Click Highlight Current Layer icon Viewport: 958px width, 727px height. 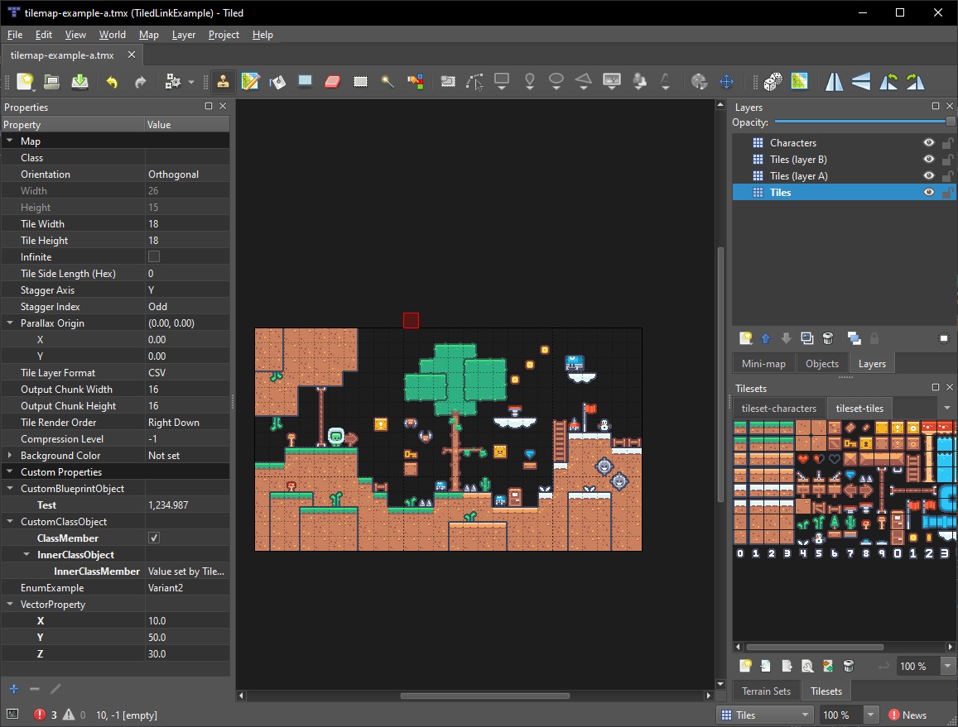click(943, 338)
